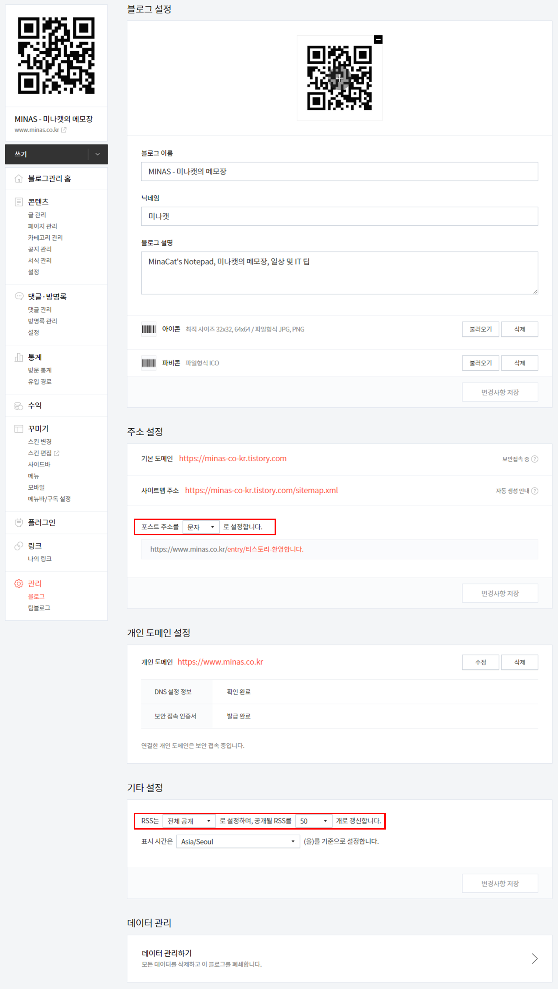Click 불러오기 button for 파비콘

pos(481,363)
